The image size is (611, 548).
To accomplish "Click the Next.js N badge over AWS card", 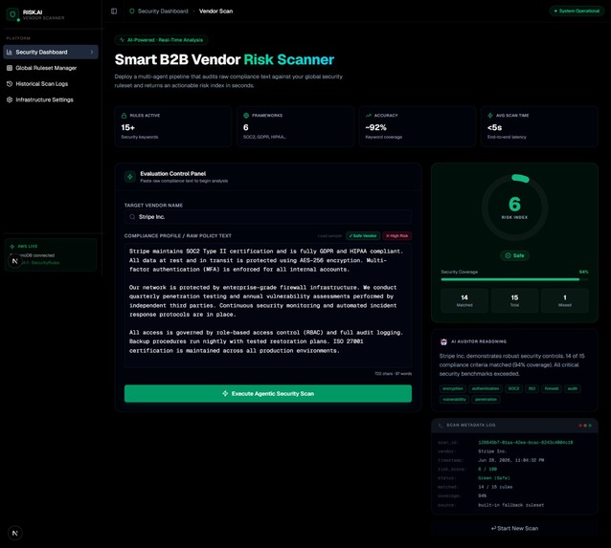I will (14, 261).
